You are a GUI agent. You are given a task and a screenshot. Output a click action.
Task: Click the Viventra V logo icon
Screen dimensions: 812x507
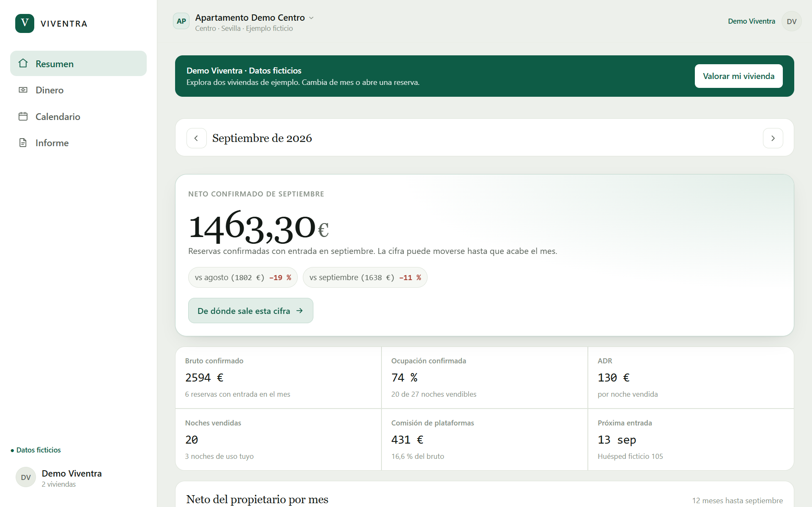25,23
